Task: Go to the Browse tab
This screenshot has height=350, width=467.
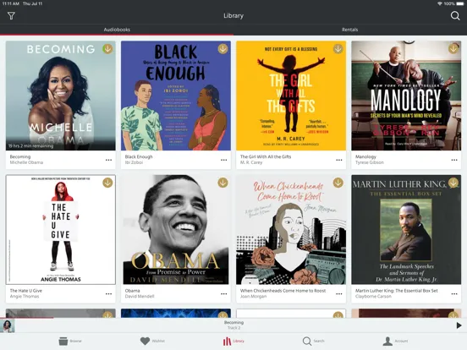Action: click(70, 341)
